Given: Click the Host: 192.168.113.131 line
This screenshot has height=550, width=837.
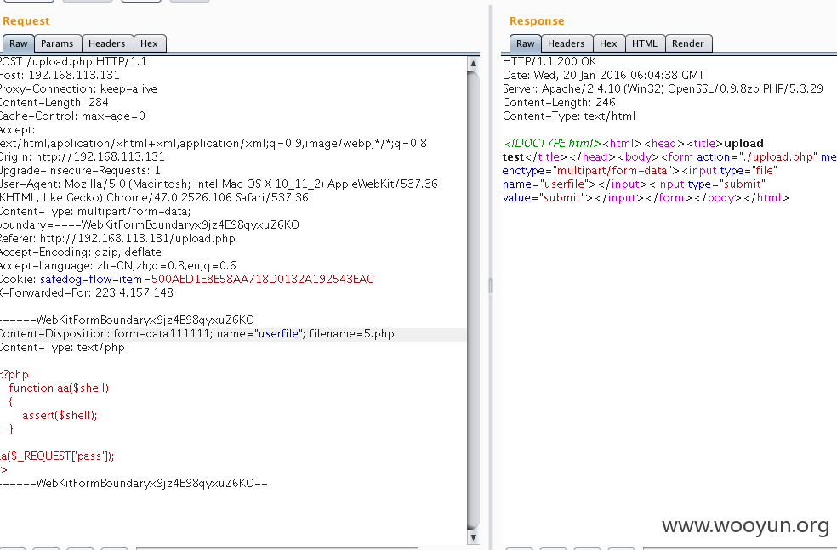Looking at the screenshot, I should [60, 75].
